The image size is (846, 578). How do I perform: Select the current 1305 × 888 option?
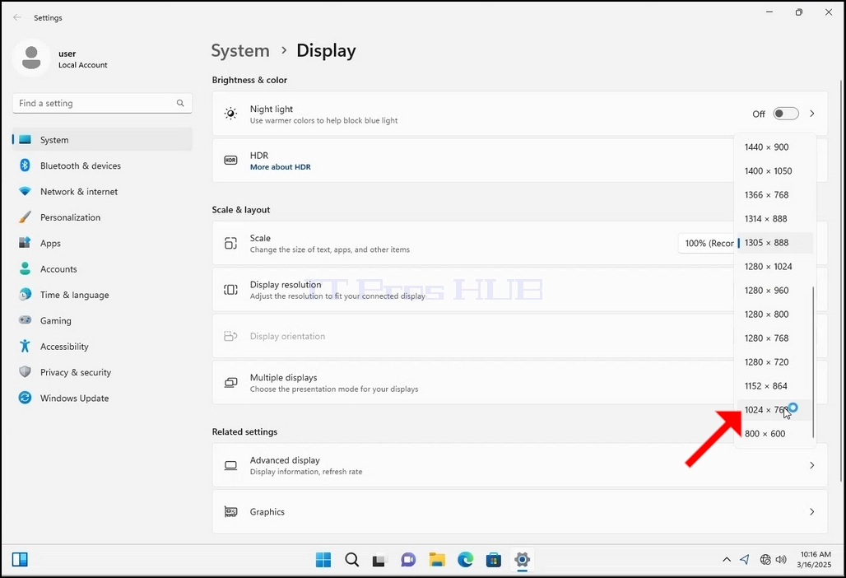pos(774,243)
